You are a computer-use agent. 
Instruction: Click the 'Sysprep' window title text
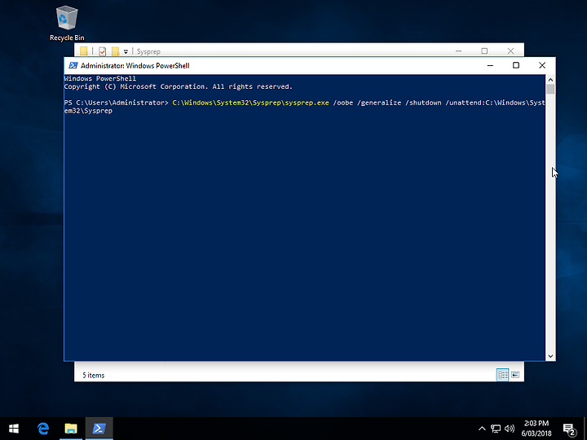point(148,51)
